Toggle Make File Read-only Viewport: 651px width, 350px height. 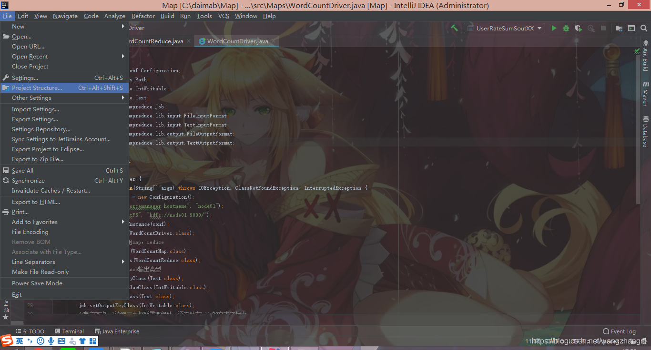tap(64, 272)
